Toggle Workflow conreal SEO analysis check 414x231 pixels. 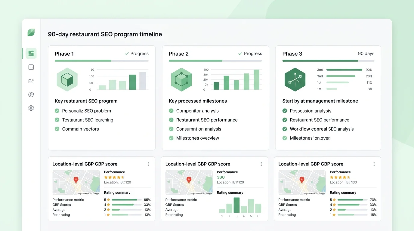285,129
